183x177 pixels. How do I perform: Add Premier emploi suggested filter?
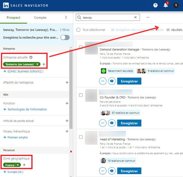16,137
